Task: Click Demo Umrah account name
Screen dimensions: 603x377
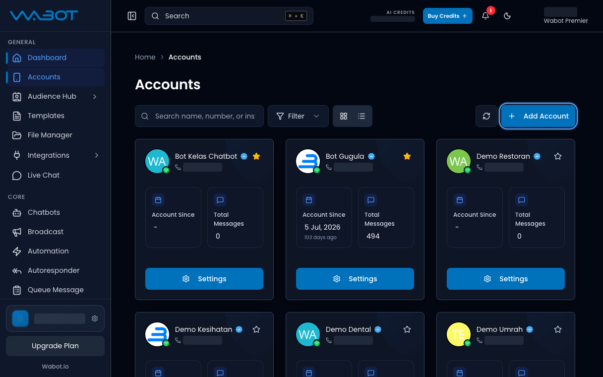Action: tap(499, 329)
